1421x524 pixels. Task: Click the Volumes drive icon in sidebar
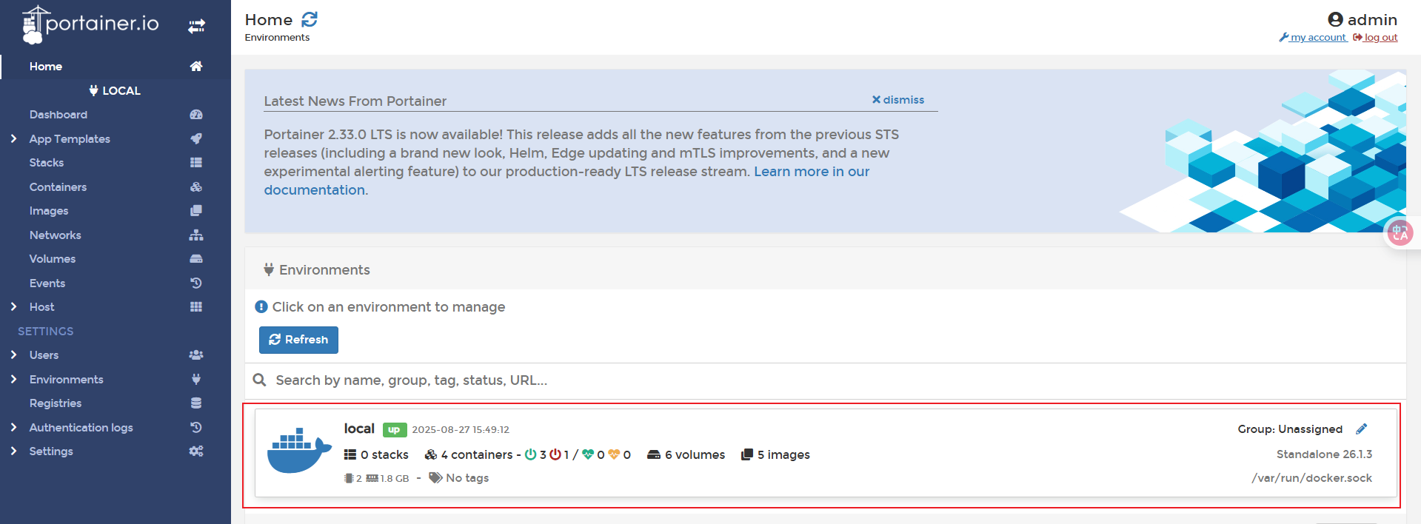[196, 259]
